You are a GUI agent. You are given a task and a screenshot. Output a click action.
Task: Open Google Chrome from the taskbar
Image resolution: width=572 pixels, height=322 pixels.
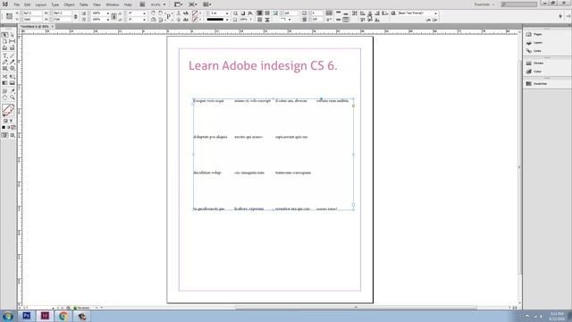(x=63, y=316)
